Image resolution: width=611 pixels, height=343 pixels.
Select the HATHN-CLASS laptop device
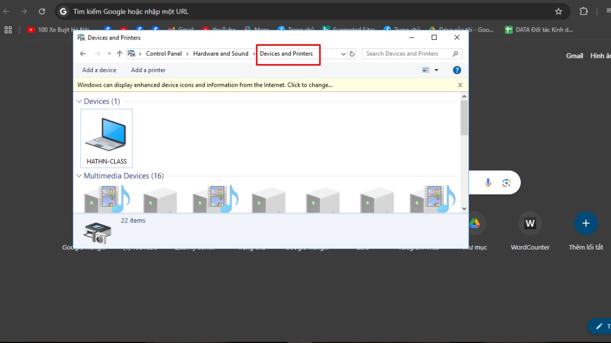pos(106,138)
